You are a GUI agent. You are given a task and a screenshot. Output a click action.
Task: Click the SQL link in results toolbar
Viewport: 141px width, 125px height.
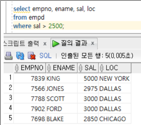[46, 55]
